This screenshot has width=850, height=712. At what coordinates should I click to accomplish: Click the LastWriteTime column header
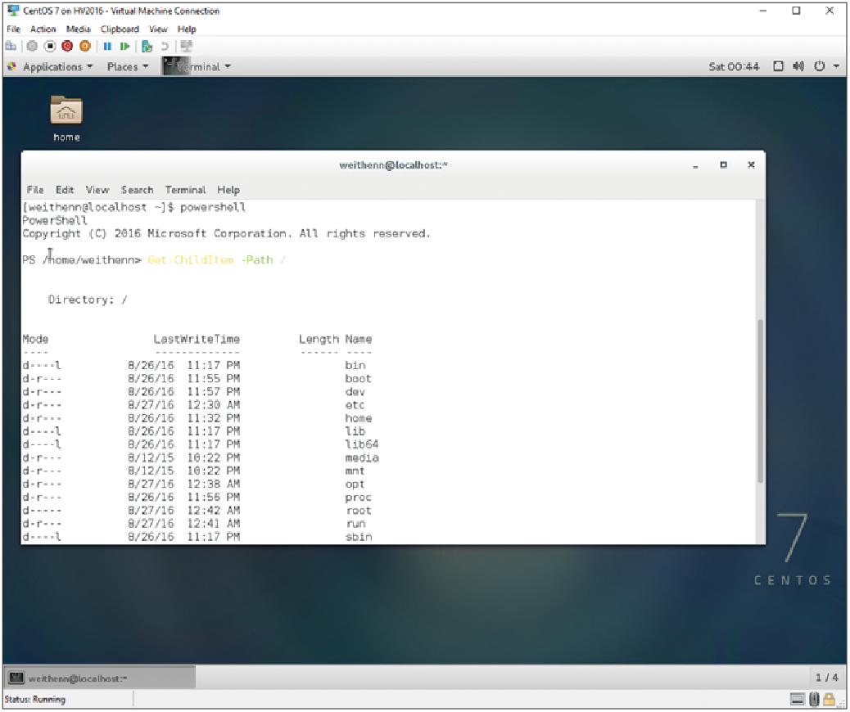197,339
